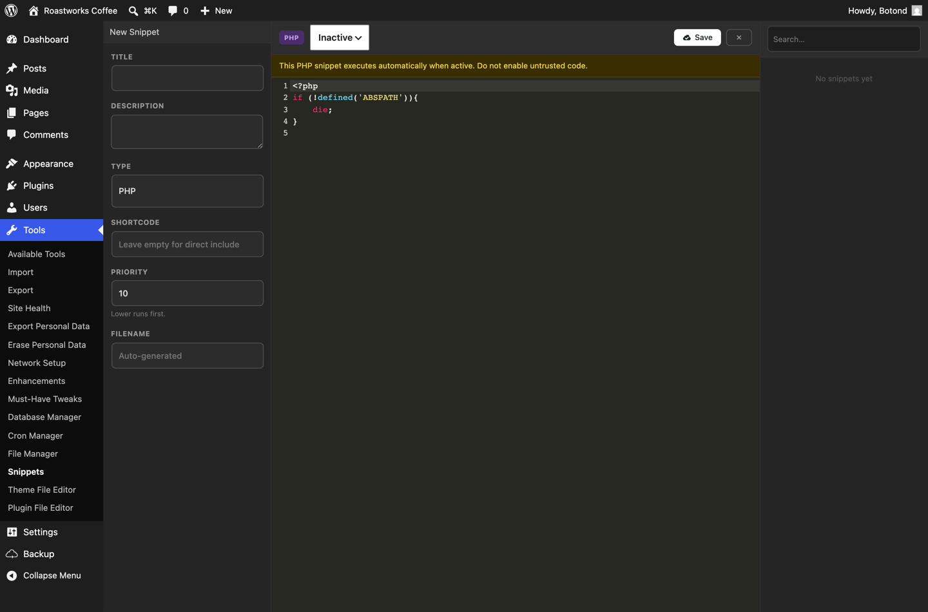The width and height of the screenshot is (928, 612).
Task: Click the snippets Search box
Action: (x=844, y=39)
